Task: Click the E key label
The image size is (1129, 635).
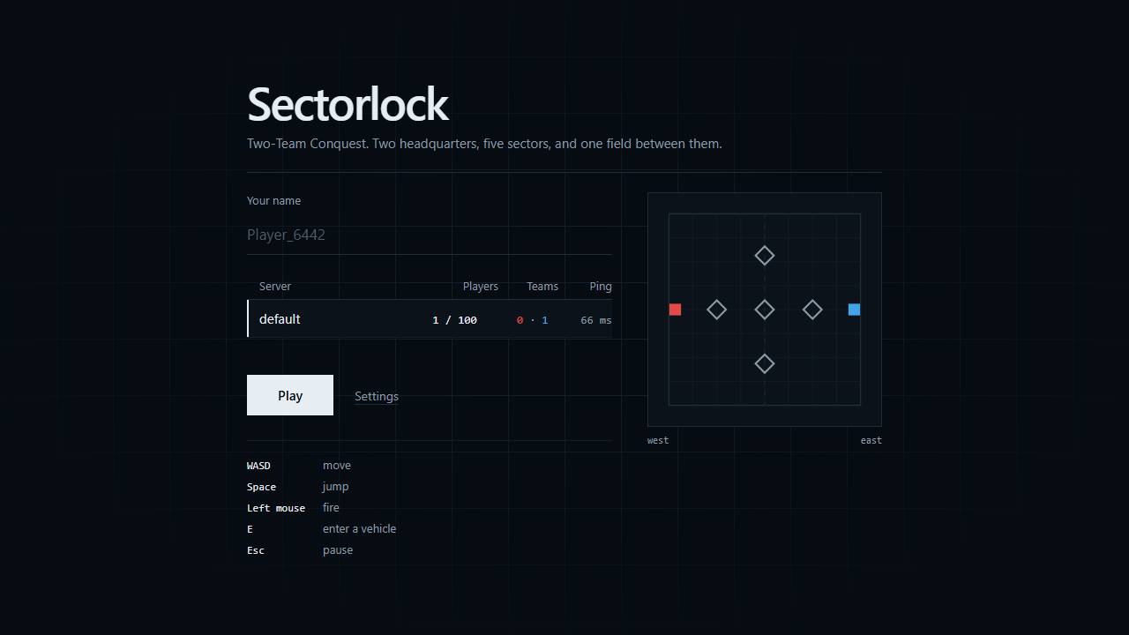Action: [x=250, y=529]
